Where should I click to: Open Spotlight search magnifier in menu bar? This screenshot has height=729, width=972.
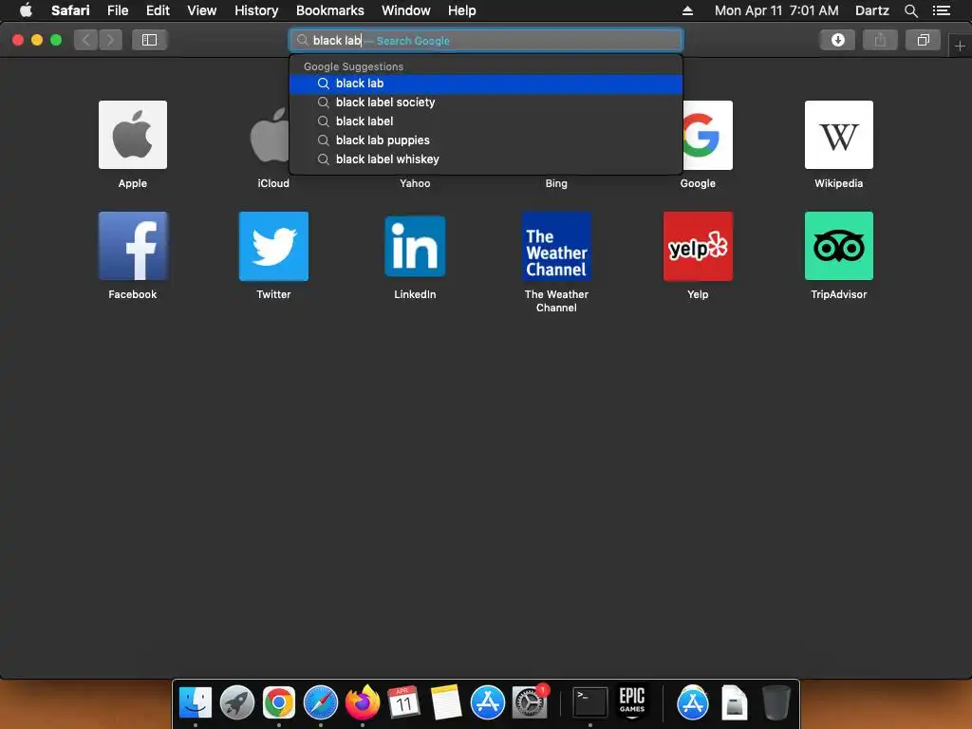point(910,10)
